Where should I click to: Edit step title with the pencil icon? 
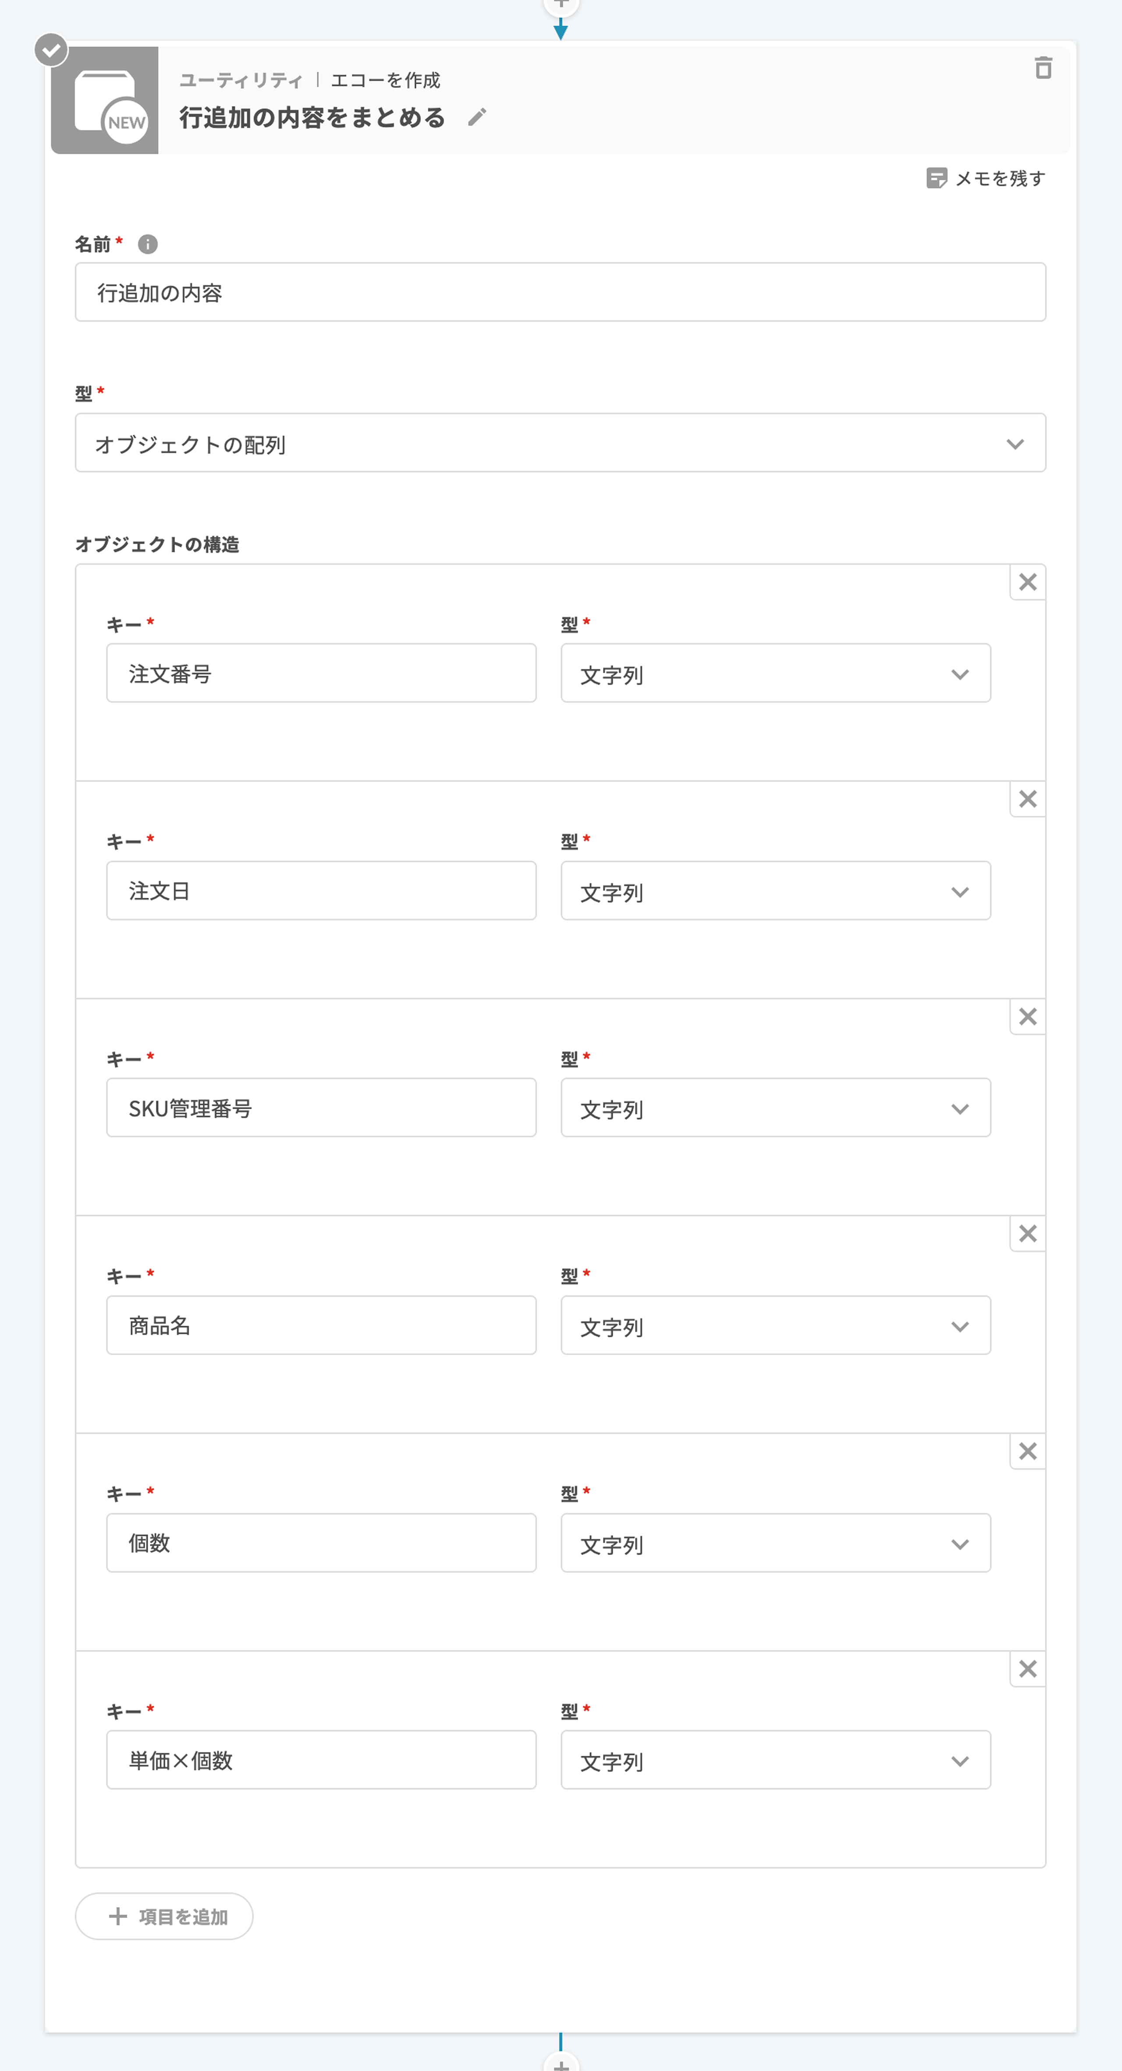[x=476, y=117]
